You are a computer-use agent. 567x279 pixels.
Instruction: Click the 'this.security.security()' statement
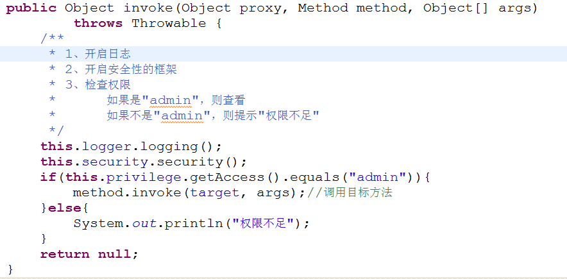point(143,162)
